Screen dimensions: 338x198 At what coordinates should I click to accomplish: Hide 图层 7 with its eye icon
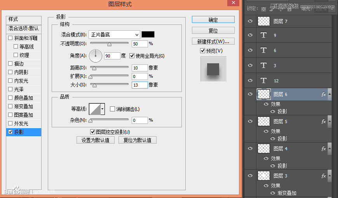[250, 21]
